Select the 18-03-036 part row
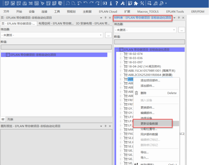Image resolution: width=209 pixels, height=165 pixels. click(x=135, y=58)
